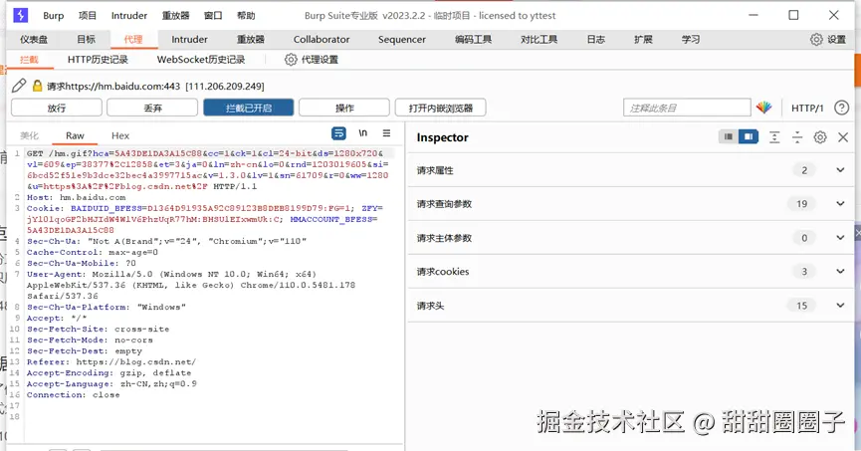
Task: Switch to the 学习 tab
Action: point(690,39)
